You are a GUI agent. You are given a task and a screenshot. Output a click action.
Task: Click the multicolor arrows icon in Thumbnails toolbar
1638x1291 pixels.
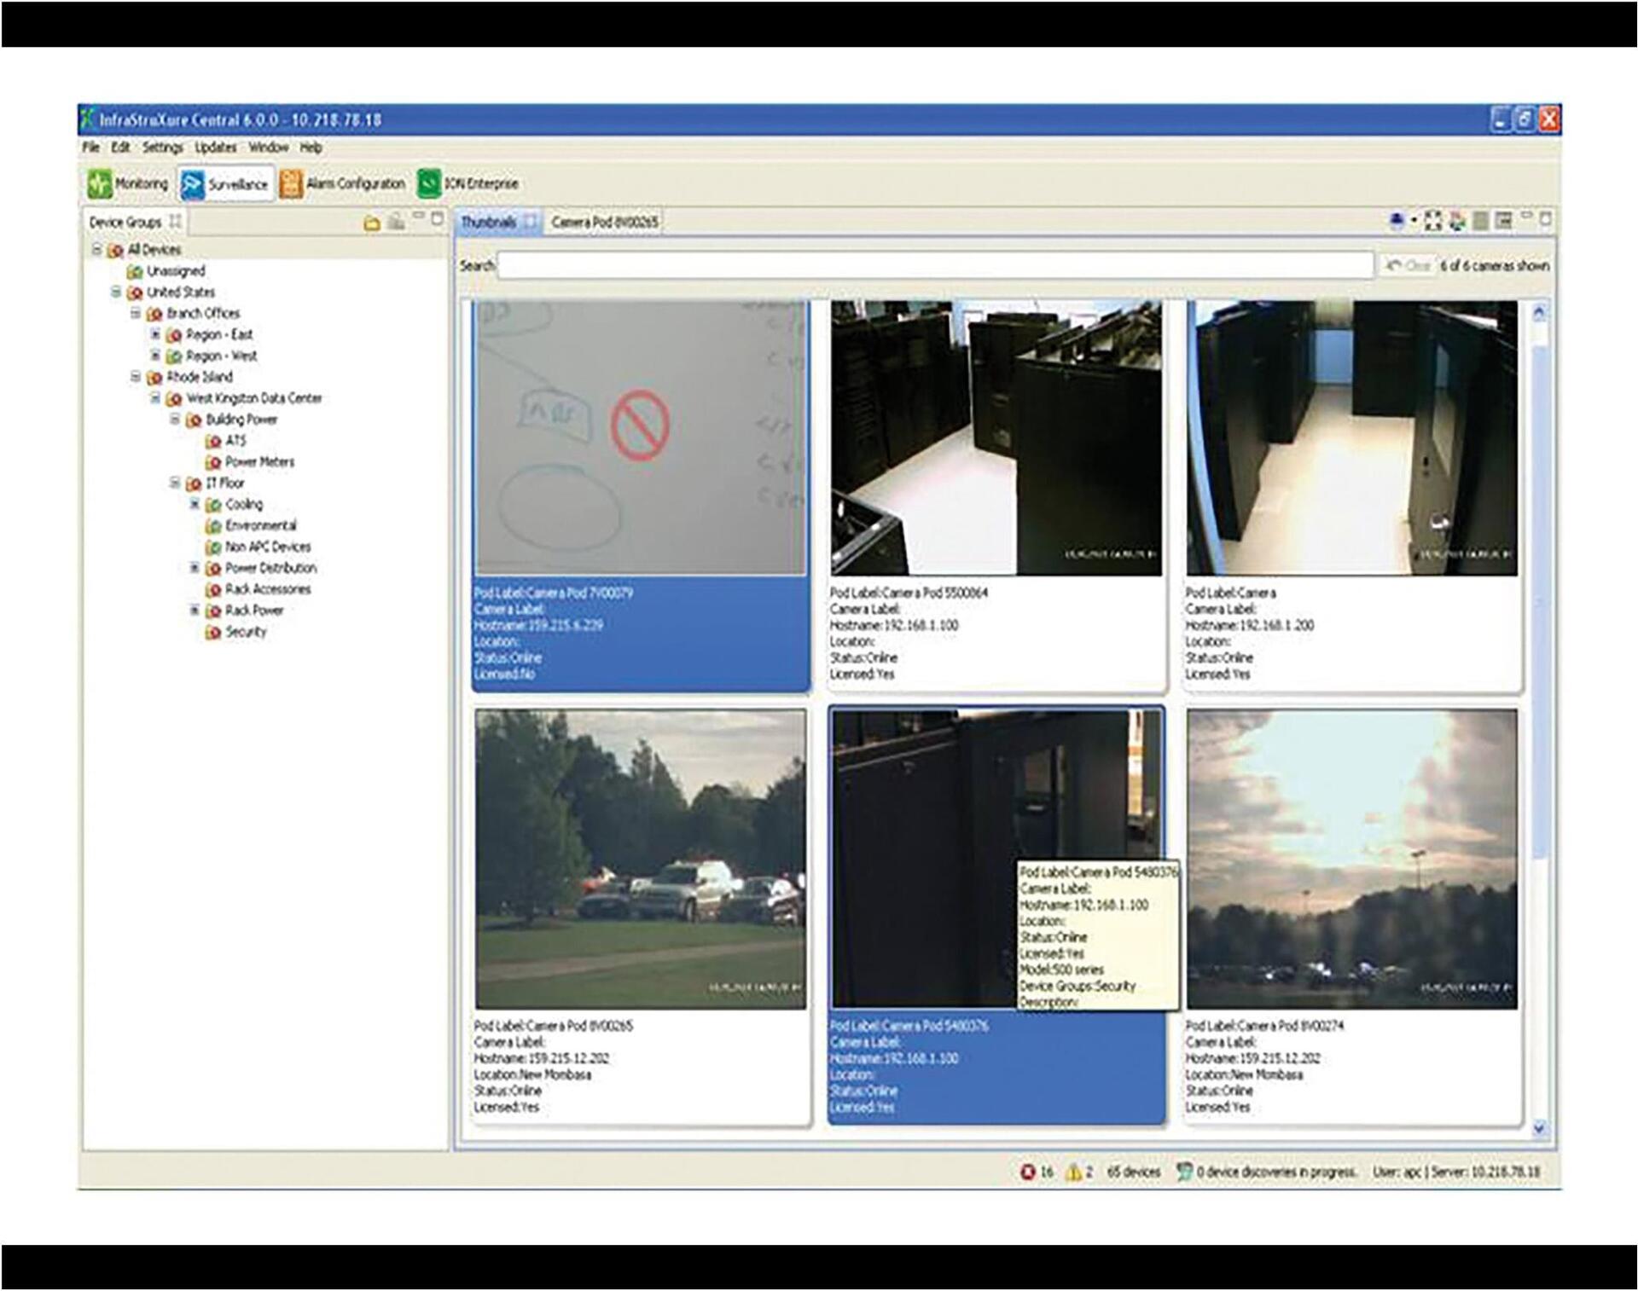(x=1457, y=222)
